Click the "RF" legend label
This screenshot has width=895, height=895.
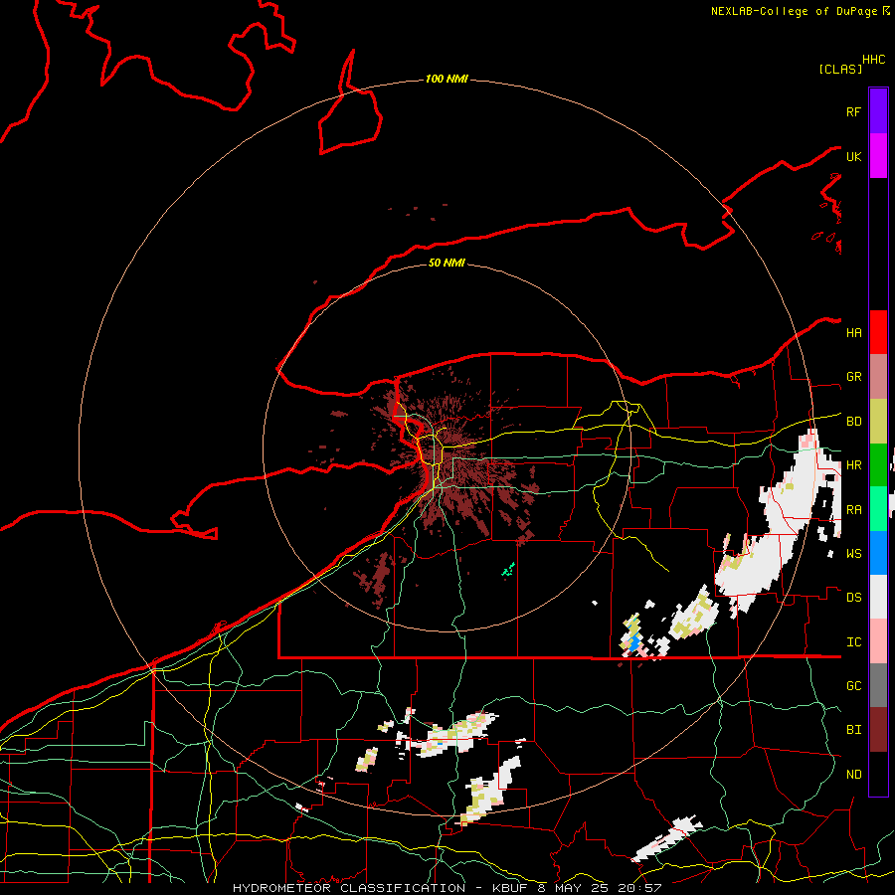(x=853, y=111)
